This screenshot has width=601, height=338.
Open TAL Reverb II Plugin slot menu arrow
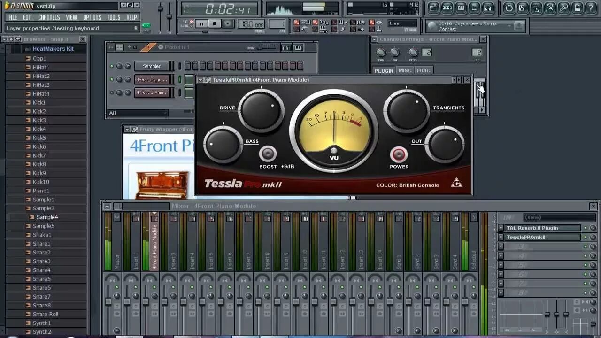click(x=501, y=228)
